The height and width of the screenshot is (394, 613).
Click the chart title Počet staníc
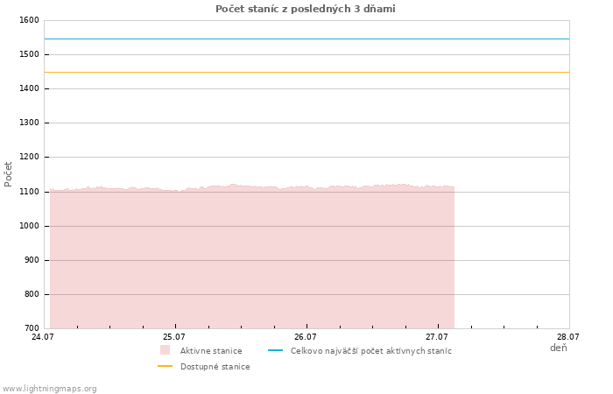pyautogui.click(x=306, y=9)
